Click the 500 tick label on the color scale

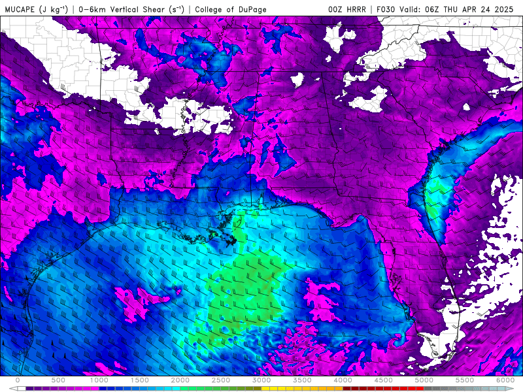[x=58, y=380]
